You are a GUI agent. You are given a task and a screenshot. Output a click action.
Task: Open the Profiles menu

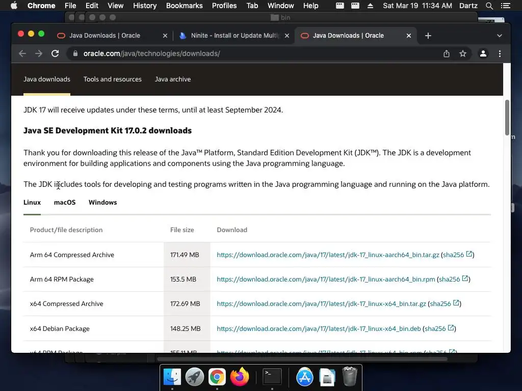(x=224, y=6)
